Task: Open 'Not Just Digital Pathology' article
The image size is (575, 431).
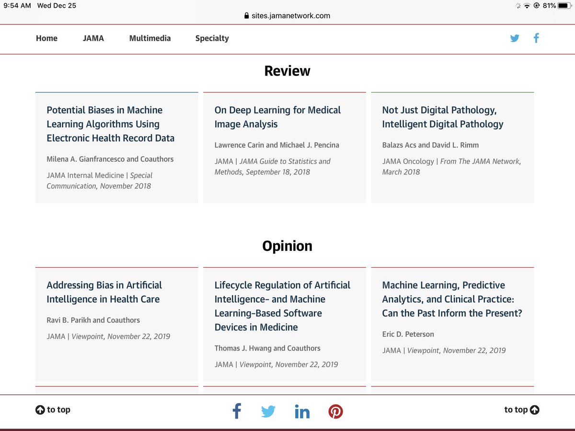Action: (443, 117)
